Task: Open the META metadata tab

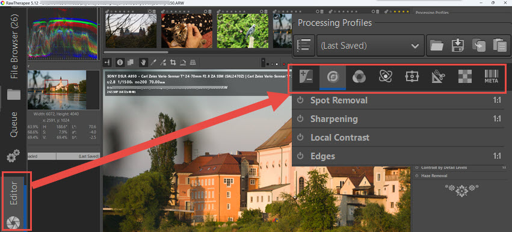Action: tap(491, 78)
